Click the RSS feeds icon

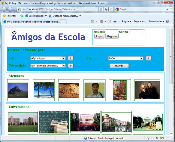pyautogui.click(x=101, y=21)
